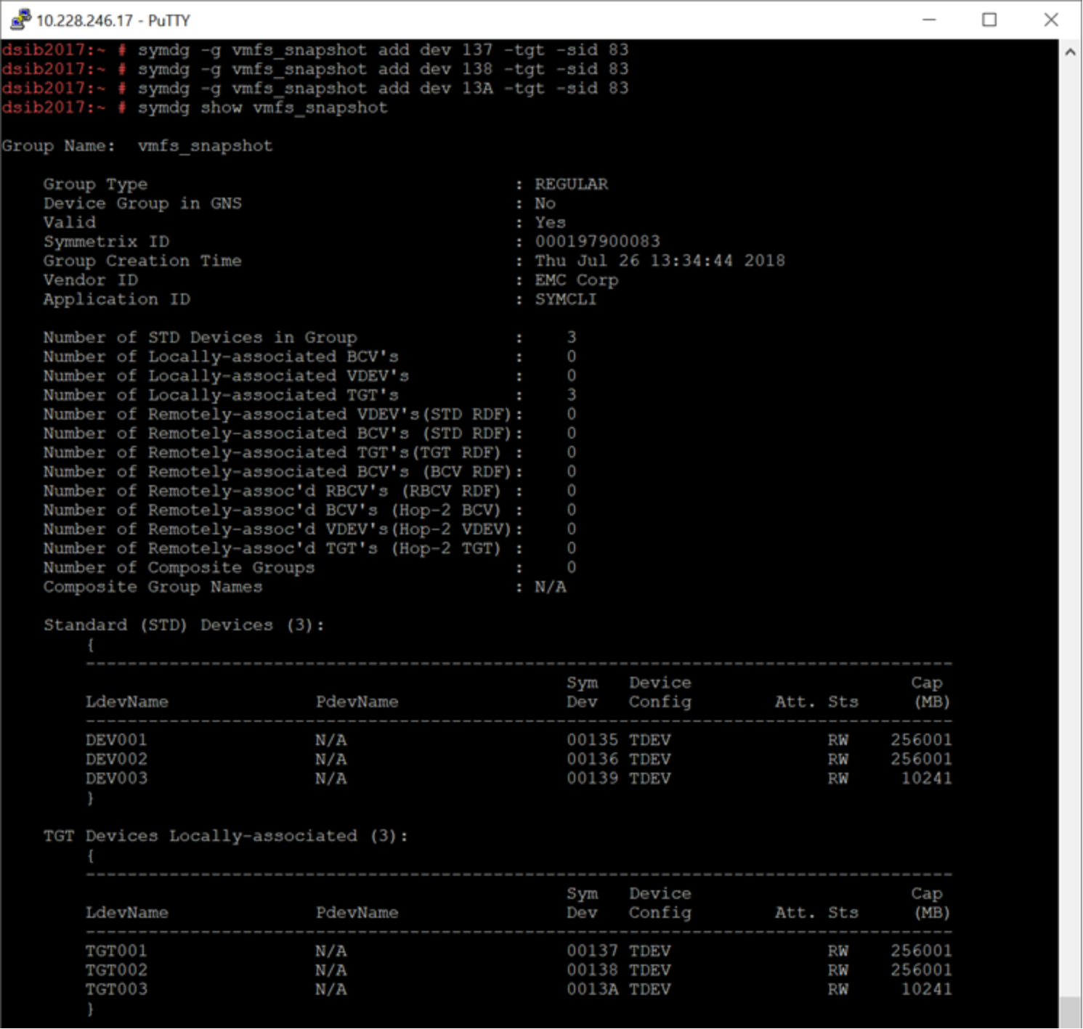
Task: Click 'PdevName' header in TGT devices table
Action: point(357,913)
